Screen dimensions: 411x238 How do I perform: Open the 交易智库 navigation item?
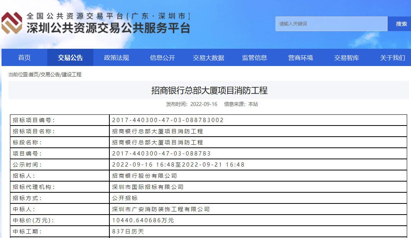[347, 58]
